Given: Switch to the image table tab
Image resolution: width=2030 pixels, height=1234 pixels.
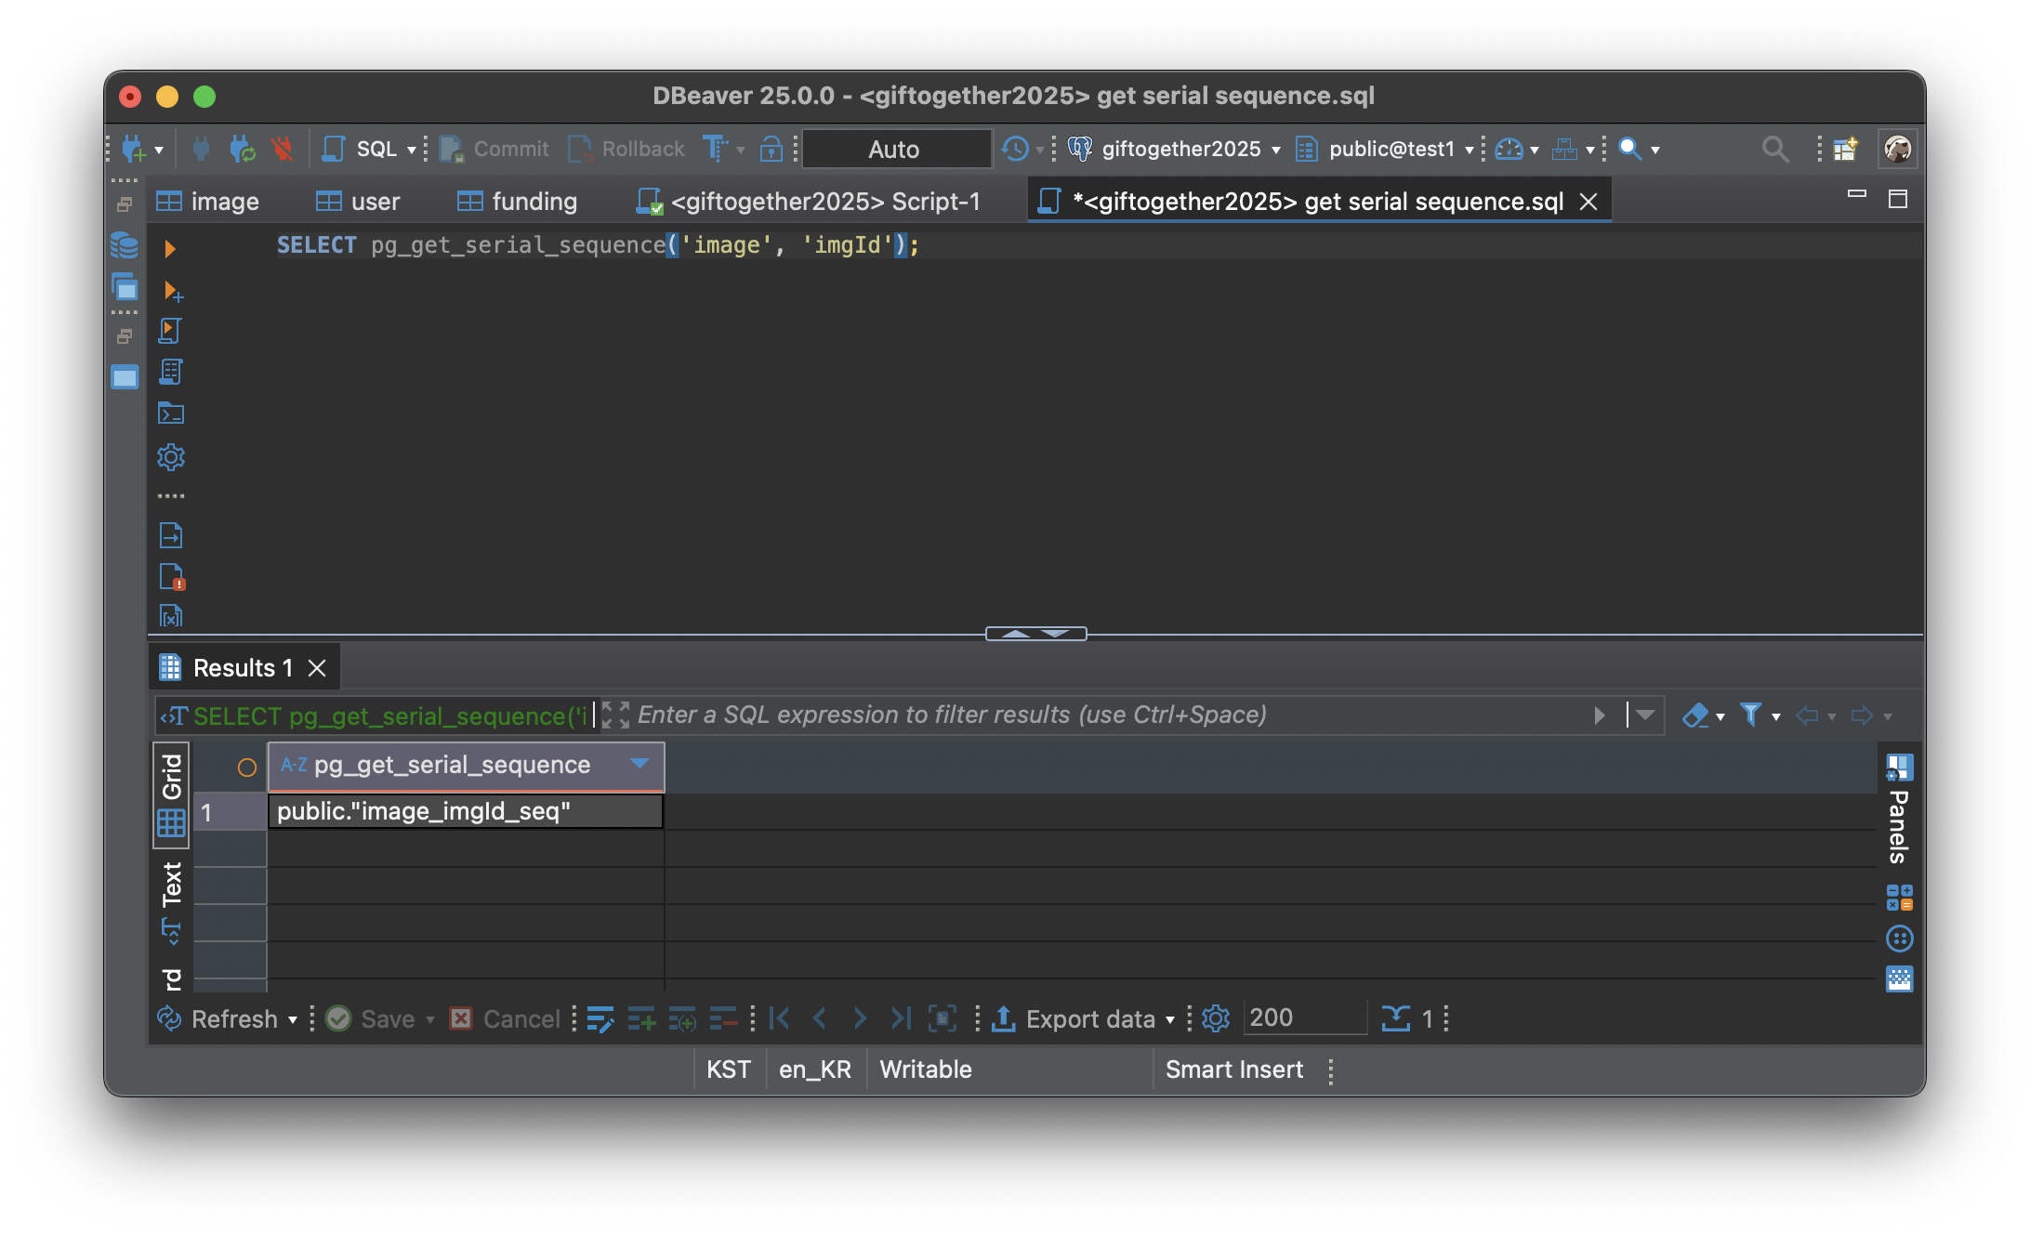Looking at the screenshot, I should pos(209,202).
